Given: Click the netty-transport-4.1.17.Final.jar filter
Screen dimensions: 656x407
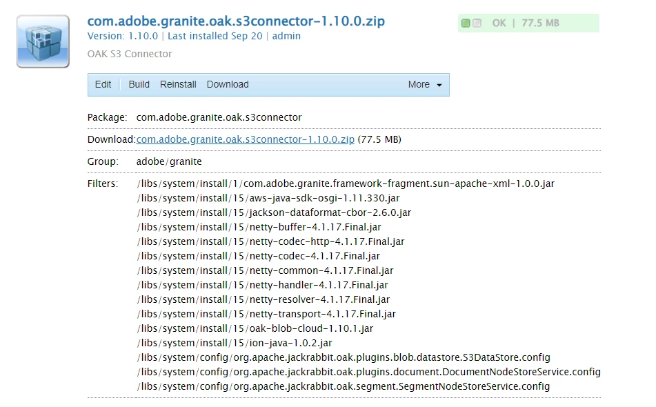Looking at the screenshot, I should (x=266, y=314).
